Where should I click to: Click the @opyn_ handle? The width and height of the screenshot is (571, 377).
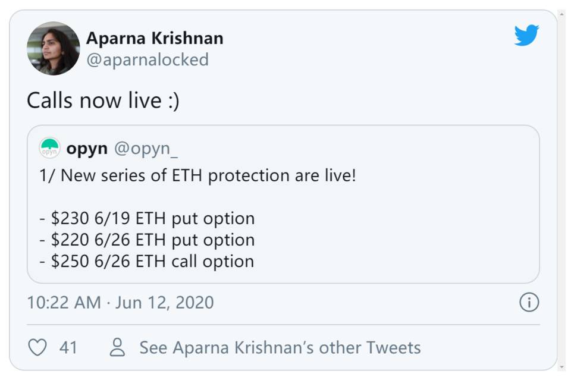point(146,149)
